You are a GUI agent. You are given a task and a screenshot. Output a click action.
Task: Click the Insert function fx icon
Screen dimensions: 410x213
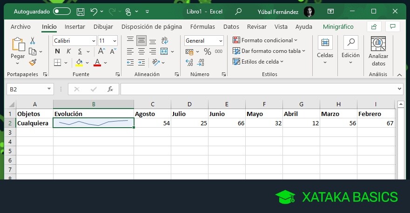pos(110,89)
